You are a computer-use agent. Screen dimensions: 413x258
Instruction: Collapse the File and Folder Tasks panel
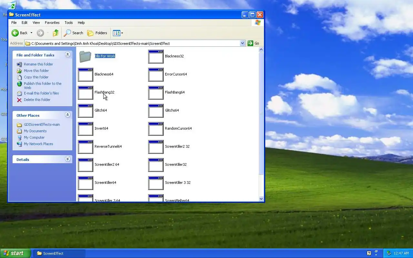67,55
